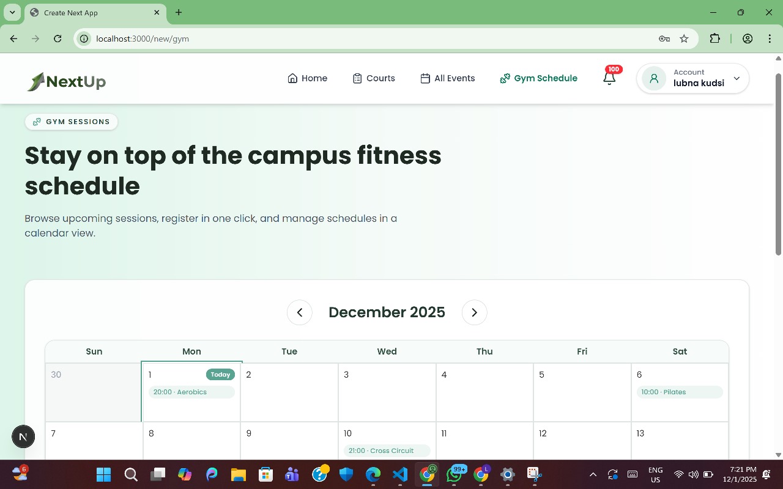Open the notifications bell icon
The image size is (783, 489).
point(609,78)
